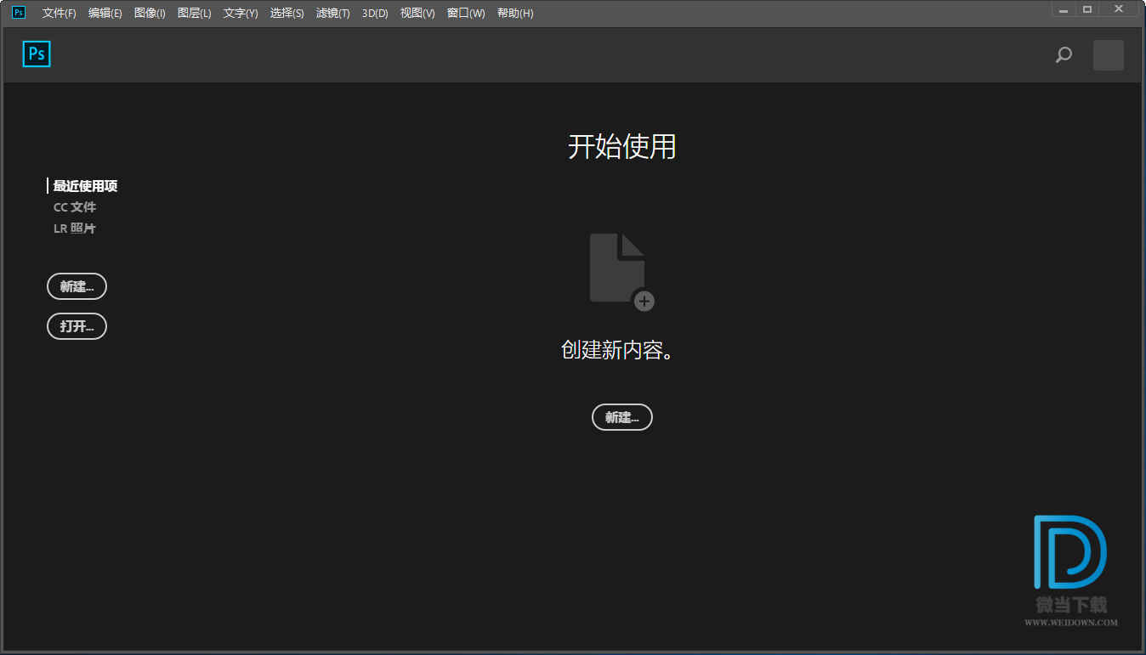
Task: Select the 最近使用项 tab in the sidebar
Action: pyautogui.click(x=85, y=186)
